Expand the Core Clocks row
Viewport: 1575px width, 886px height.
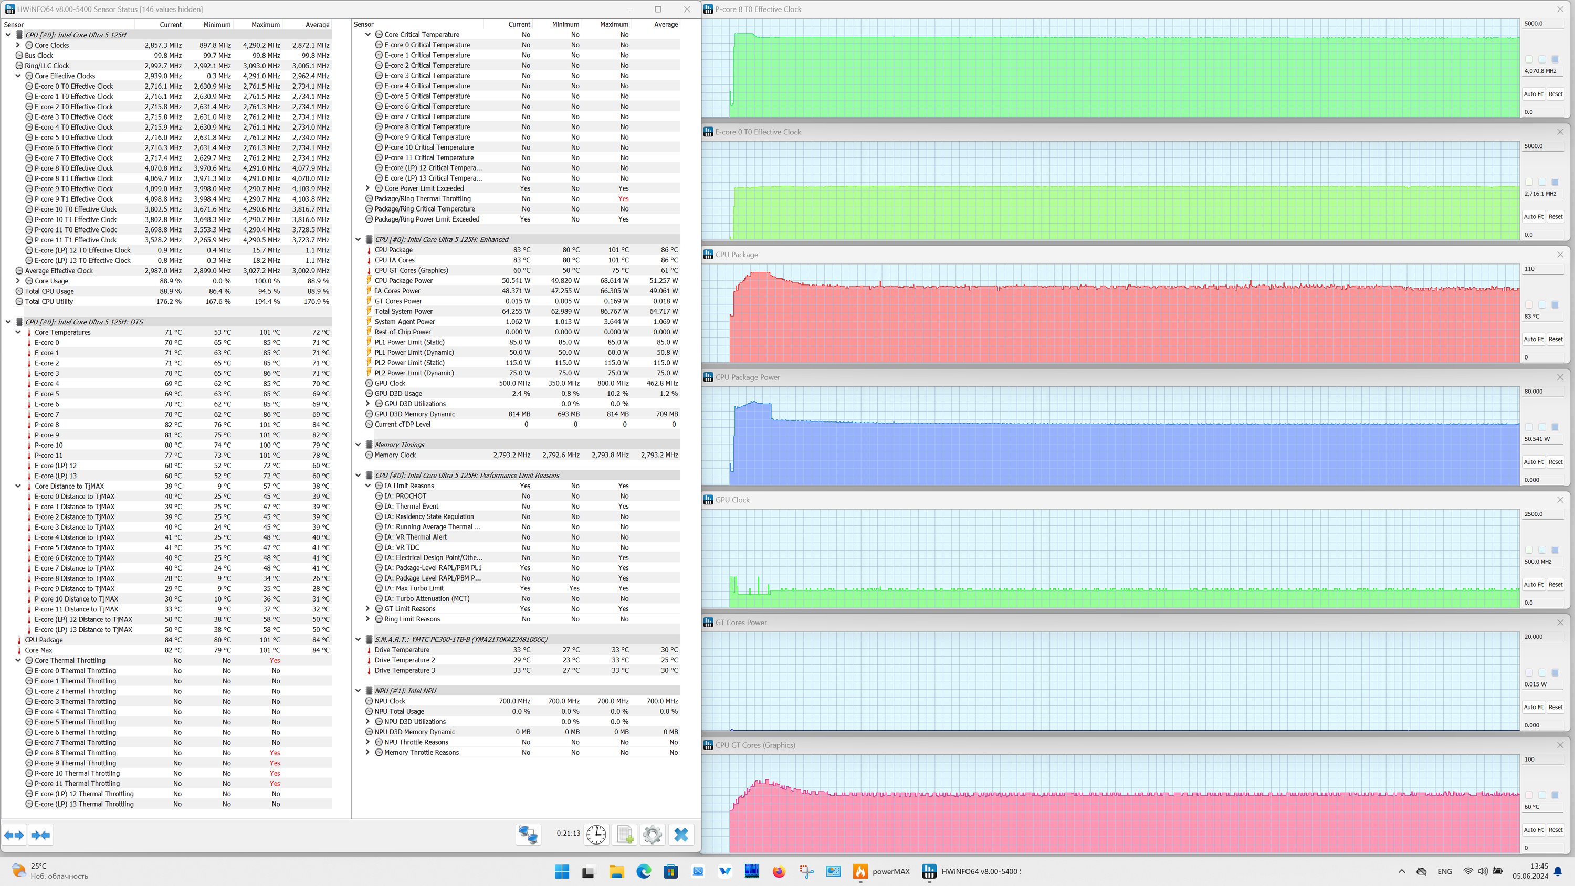coord(18,45)
